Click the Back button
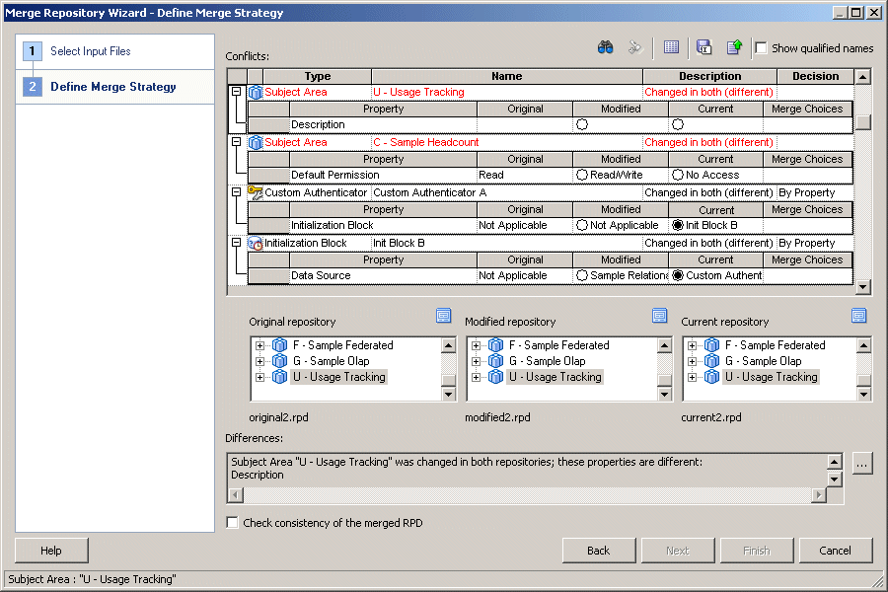The image size is (888, 592). (x=598, y=551)
